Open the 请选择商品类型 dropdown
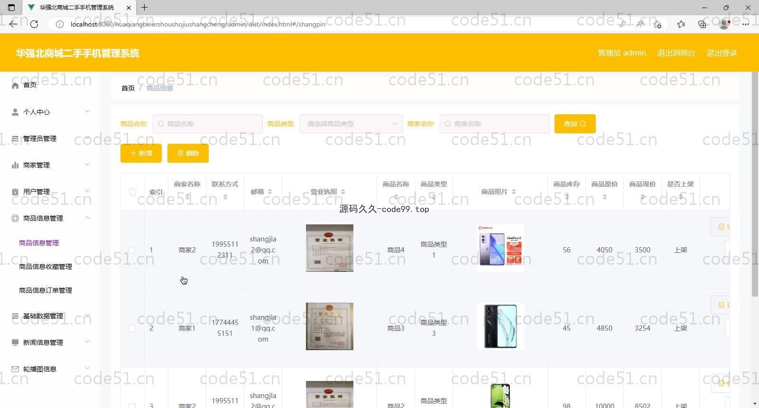Image resolution: width=759 pixels, height=408 pixels. point(351,124)
